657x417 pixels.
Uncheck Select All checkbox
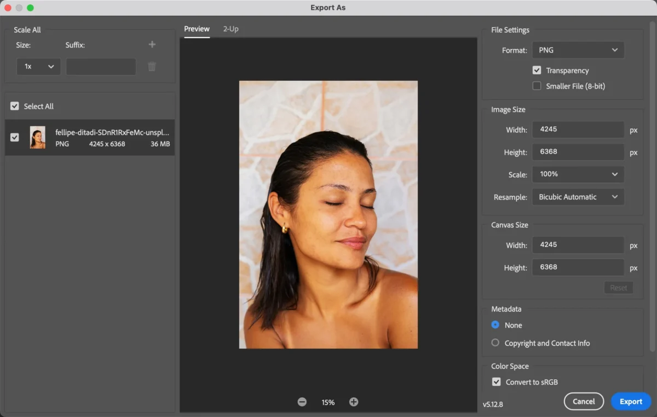(15, 107)
